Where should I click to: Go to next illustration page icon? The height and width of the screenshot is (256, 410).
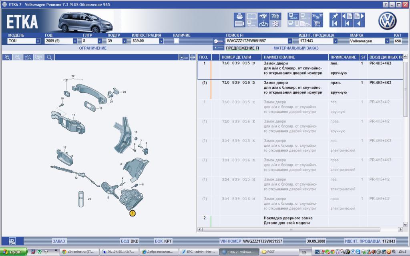(x=359, y=16)
